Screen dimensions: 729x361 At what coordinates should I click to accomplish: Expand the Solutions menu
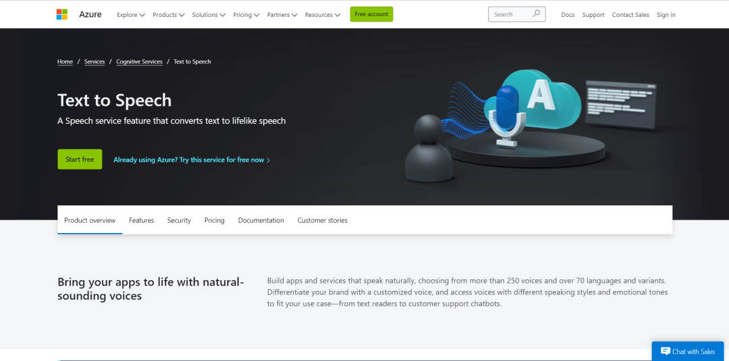[209, 15]
